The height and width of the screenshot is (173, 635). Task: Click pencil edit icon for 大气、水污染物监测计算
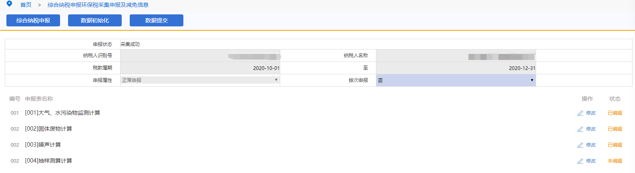pyautogui.click(x=580, y=113)
